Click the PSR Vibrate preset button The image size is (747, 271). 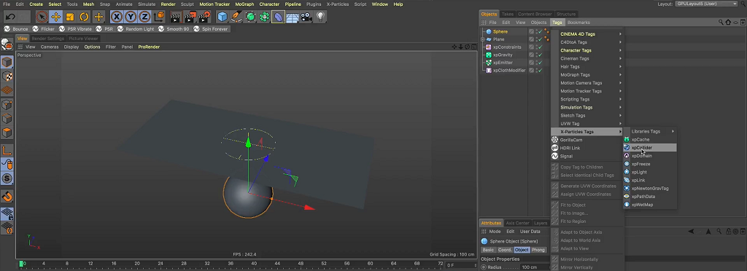coord(75,29)
